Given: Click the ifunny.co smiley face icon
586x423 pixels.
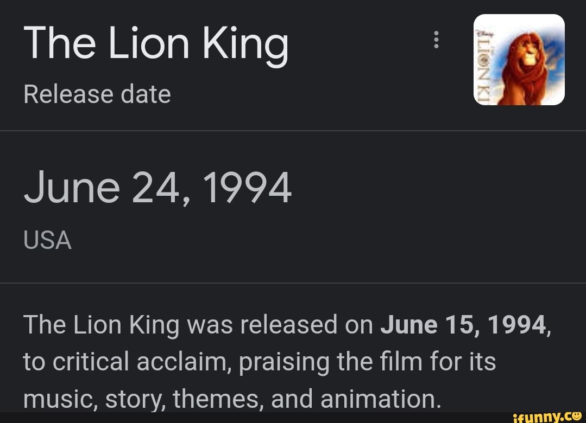Looking at the screenshot, I should pos(577,416).
